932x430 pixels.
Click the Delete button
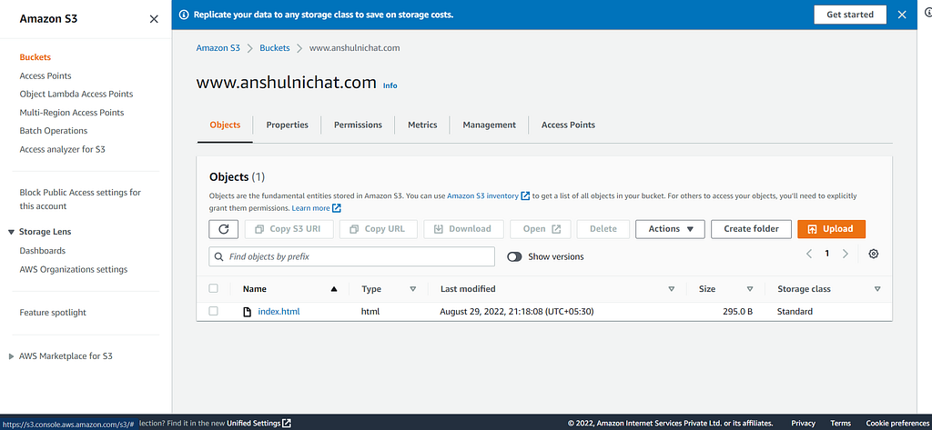(603, 229)
